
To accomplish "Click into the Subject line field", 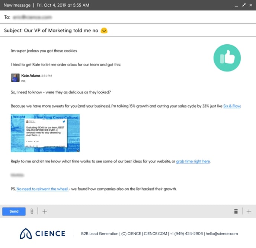I will (x=149, y=31).
